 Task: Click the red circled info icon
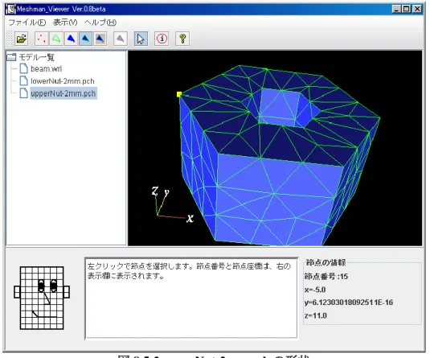point(162,39)
